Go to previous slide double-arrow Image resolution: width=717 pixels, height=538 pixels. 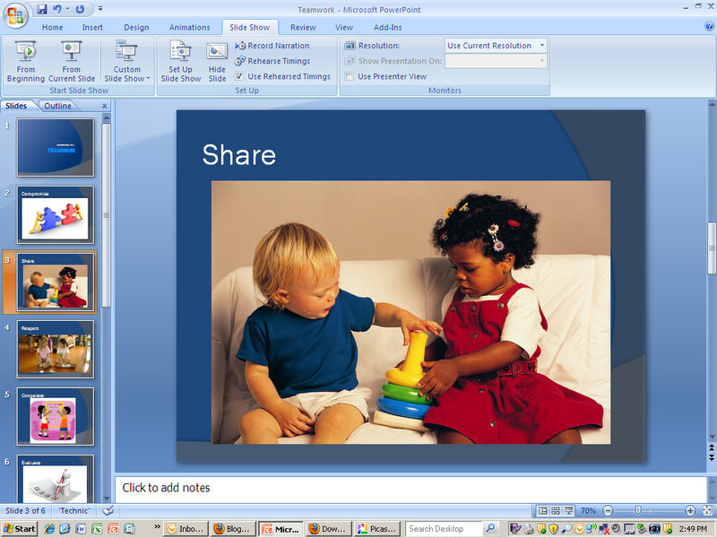tap(712, 447)
